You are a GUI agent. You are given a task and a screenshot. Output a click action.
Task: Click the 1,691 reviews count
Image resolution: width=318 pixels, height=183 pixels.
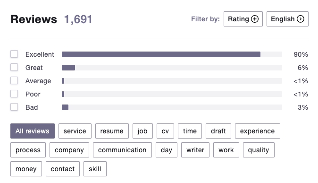click(x=78, y=19)
